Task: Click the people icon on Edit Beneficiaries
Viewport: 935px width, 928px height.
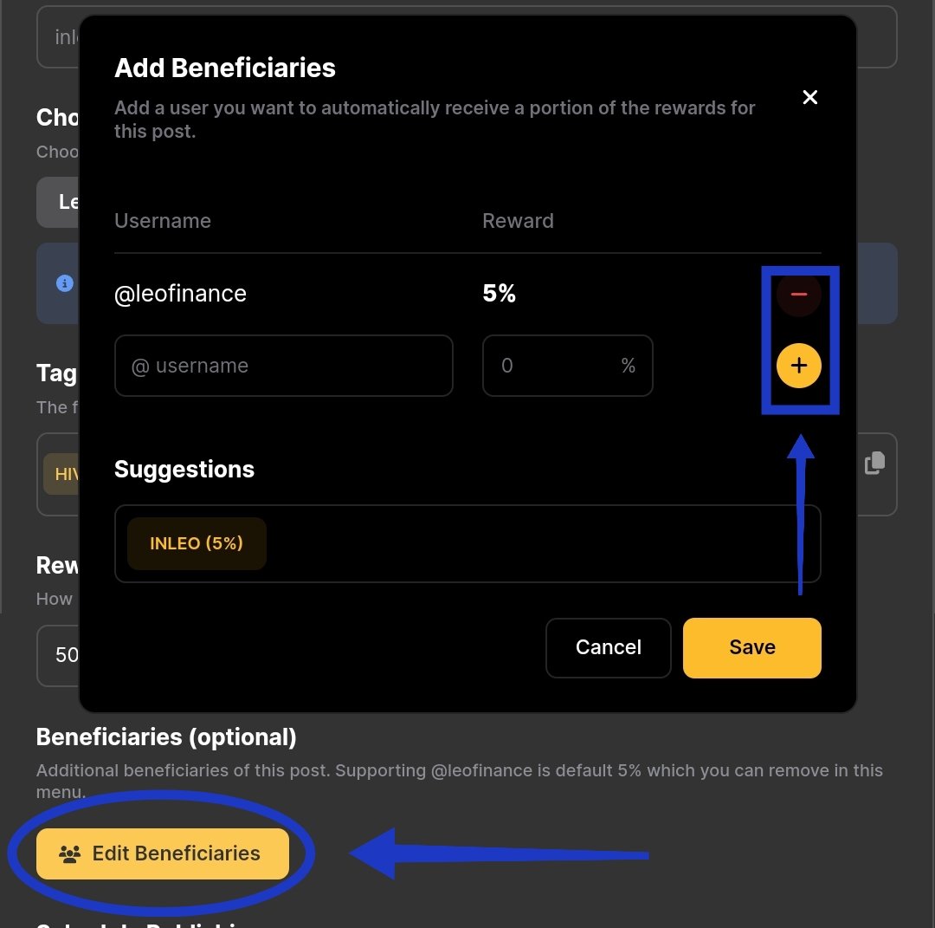Action: point(70,854)
